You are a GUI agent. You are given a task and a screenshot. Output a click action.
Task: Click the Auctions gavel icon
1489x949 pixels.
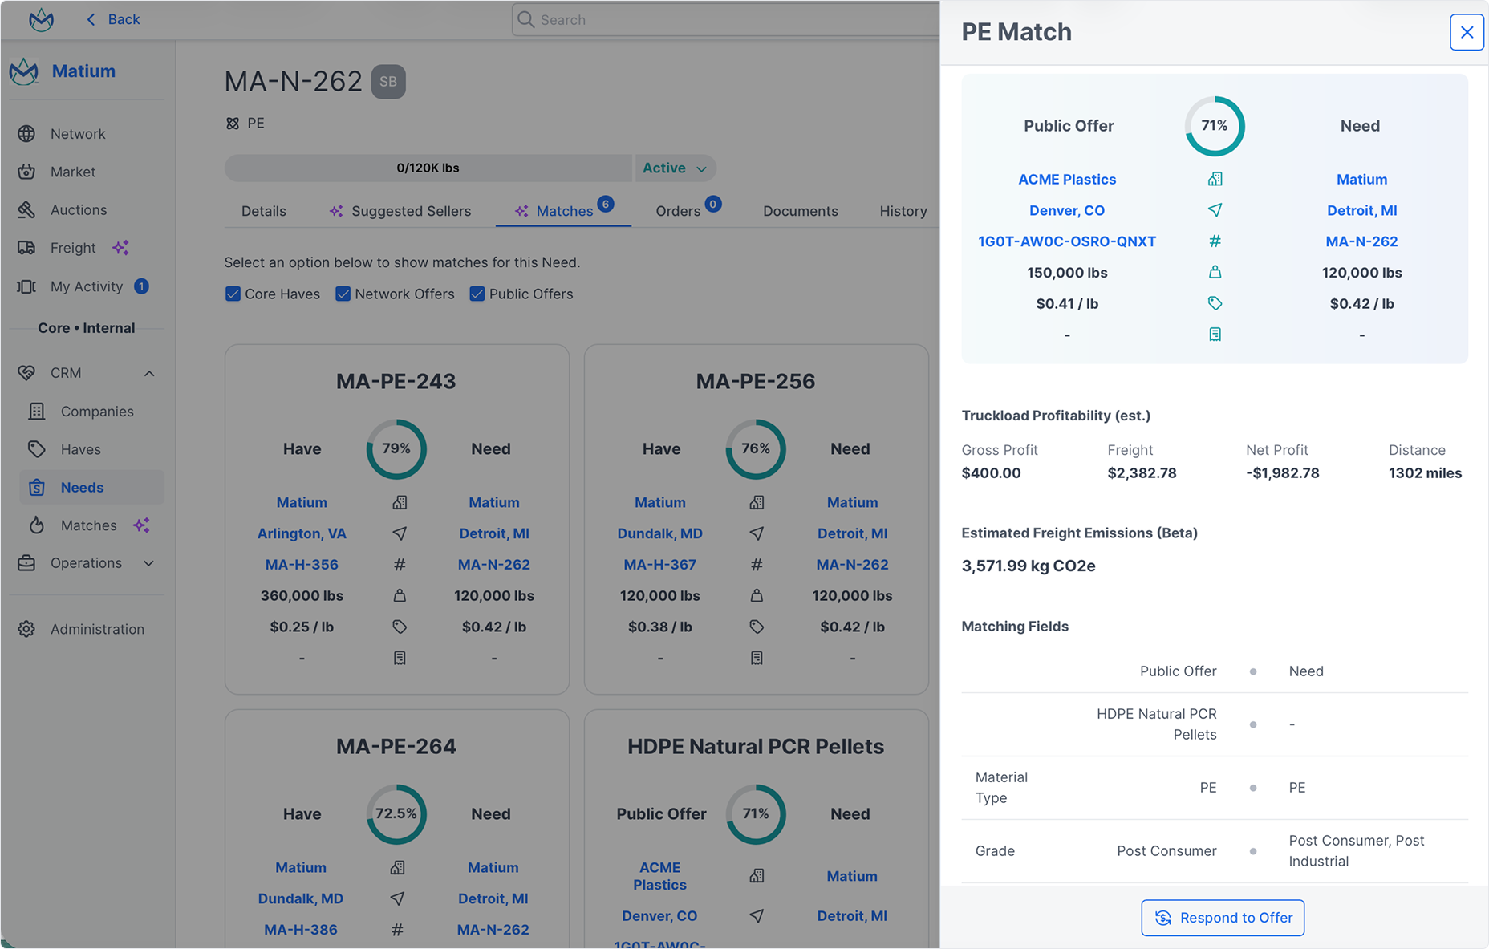point(26,209)
